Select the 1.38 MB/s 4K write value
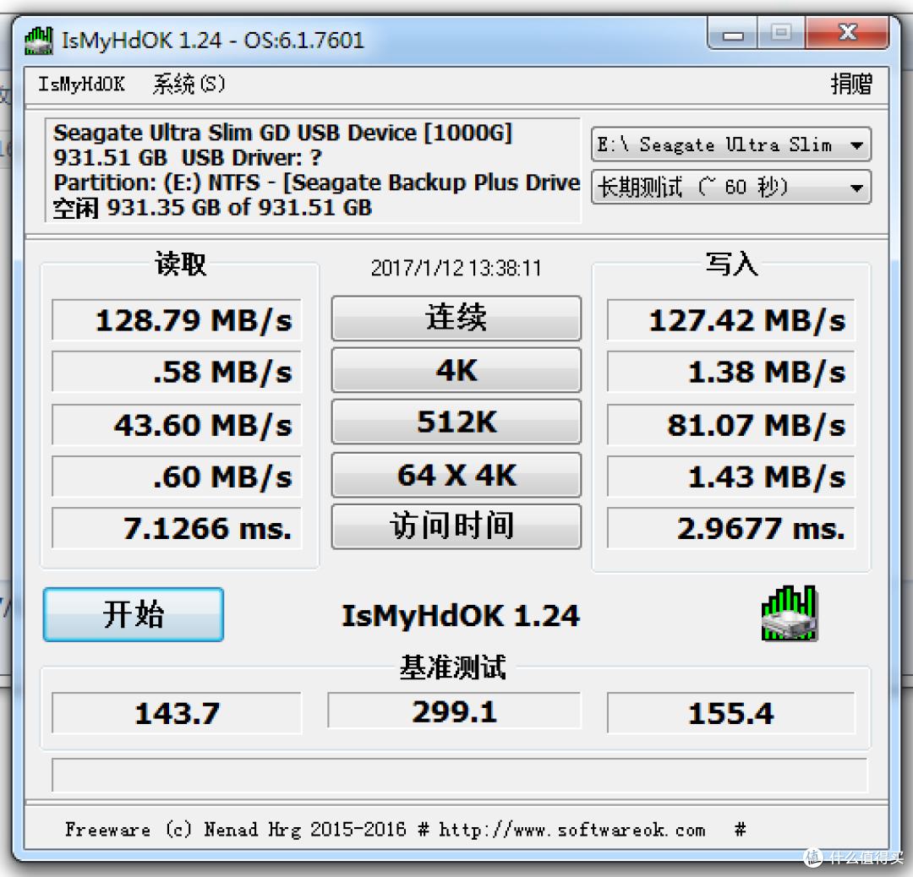Viewport: 913px width, 877px height. click(x=730, y=372)
